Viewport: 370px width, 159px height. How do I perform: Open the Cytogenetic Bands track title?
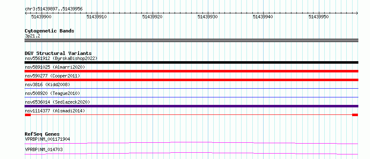click(x=49, y=31)
